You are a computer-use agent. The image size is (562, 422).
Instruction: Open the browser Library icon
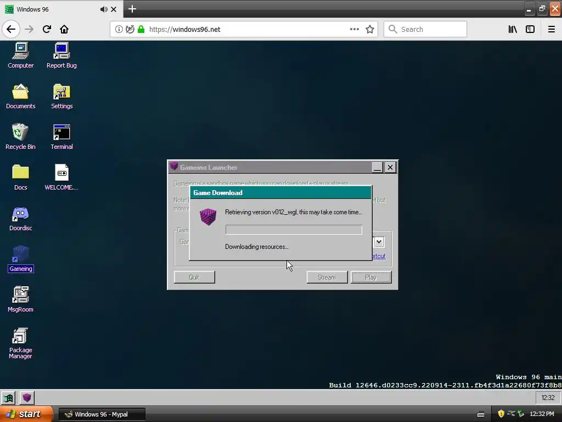tap(513, 29)
